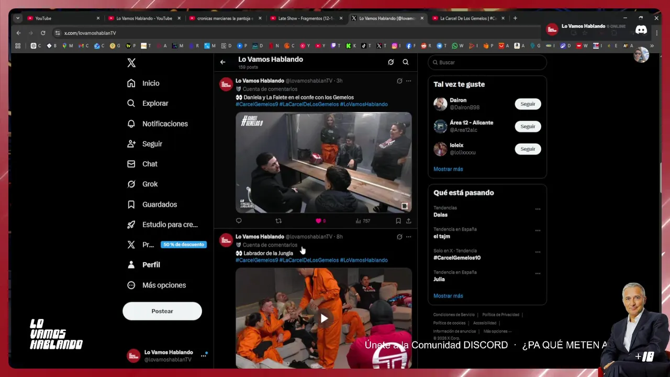The width and height of the screenshot is (670, 377).
Task: Open more options for the #CarcelGemelos10 trend
Action: [x=538, y=252]
